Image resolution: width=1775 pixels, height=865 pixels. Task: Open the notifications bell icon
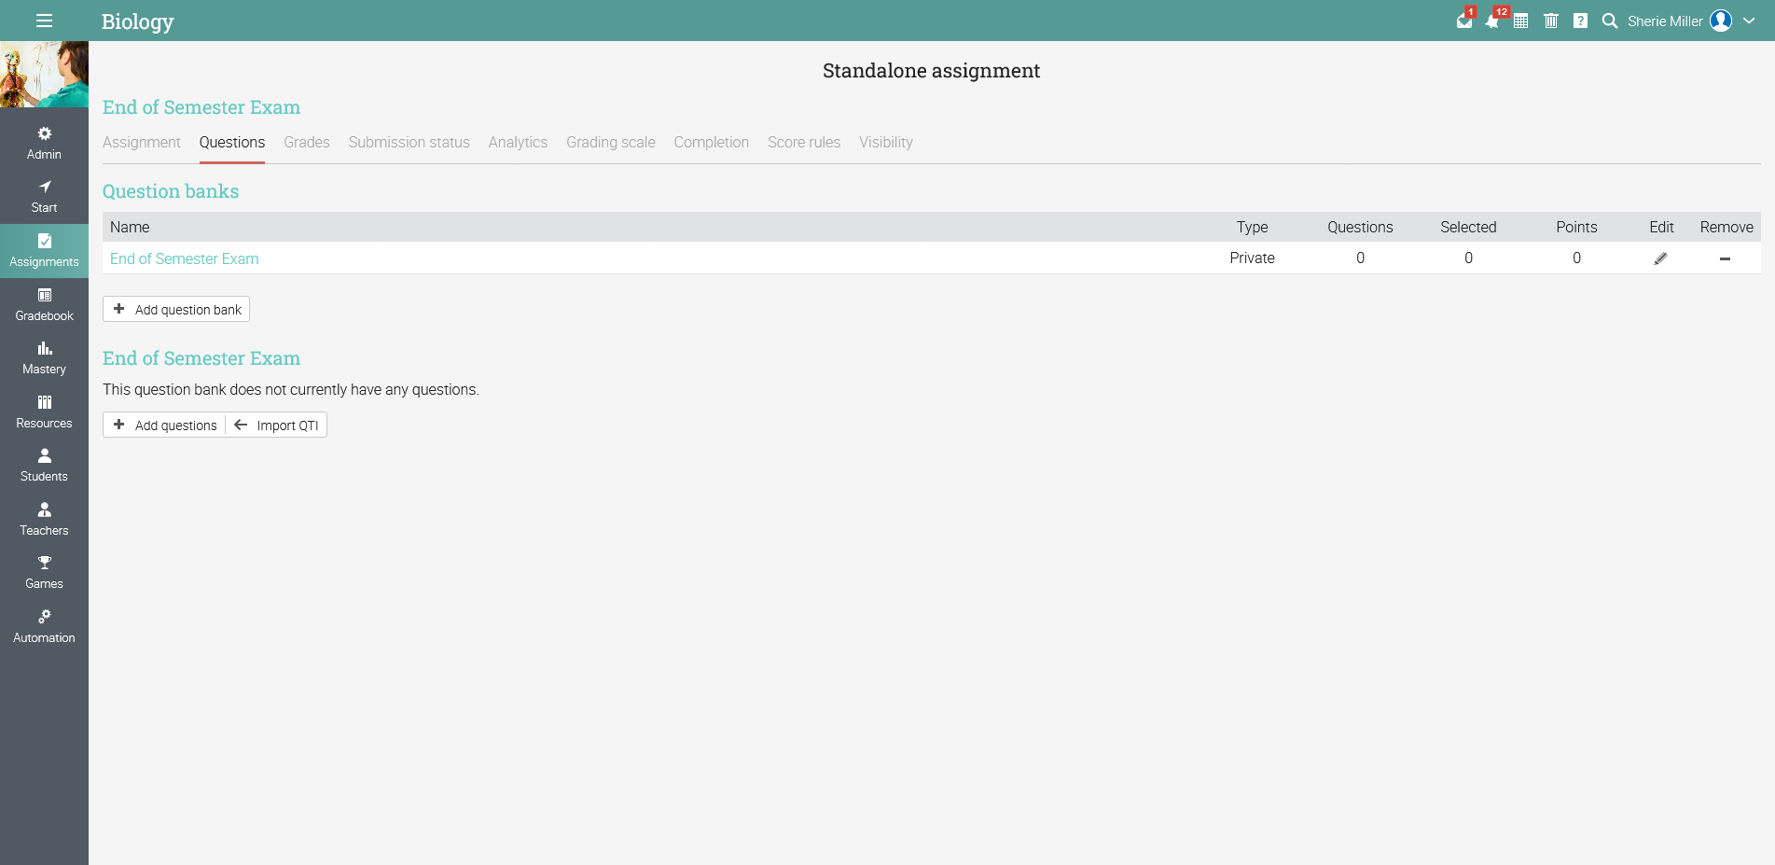tap(1492, 21)
